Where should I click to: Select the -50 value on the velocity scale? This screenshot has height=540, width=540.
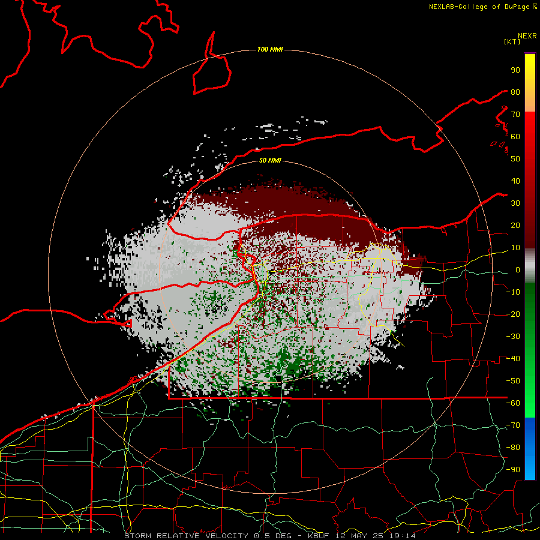point(513,380)
